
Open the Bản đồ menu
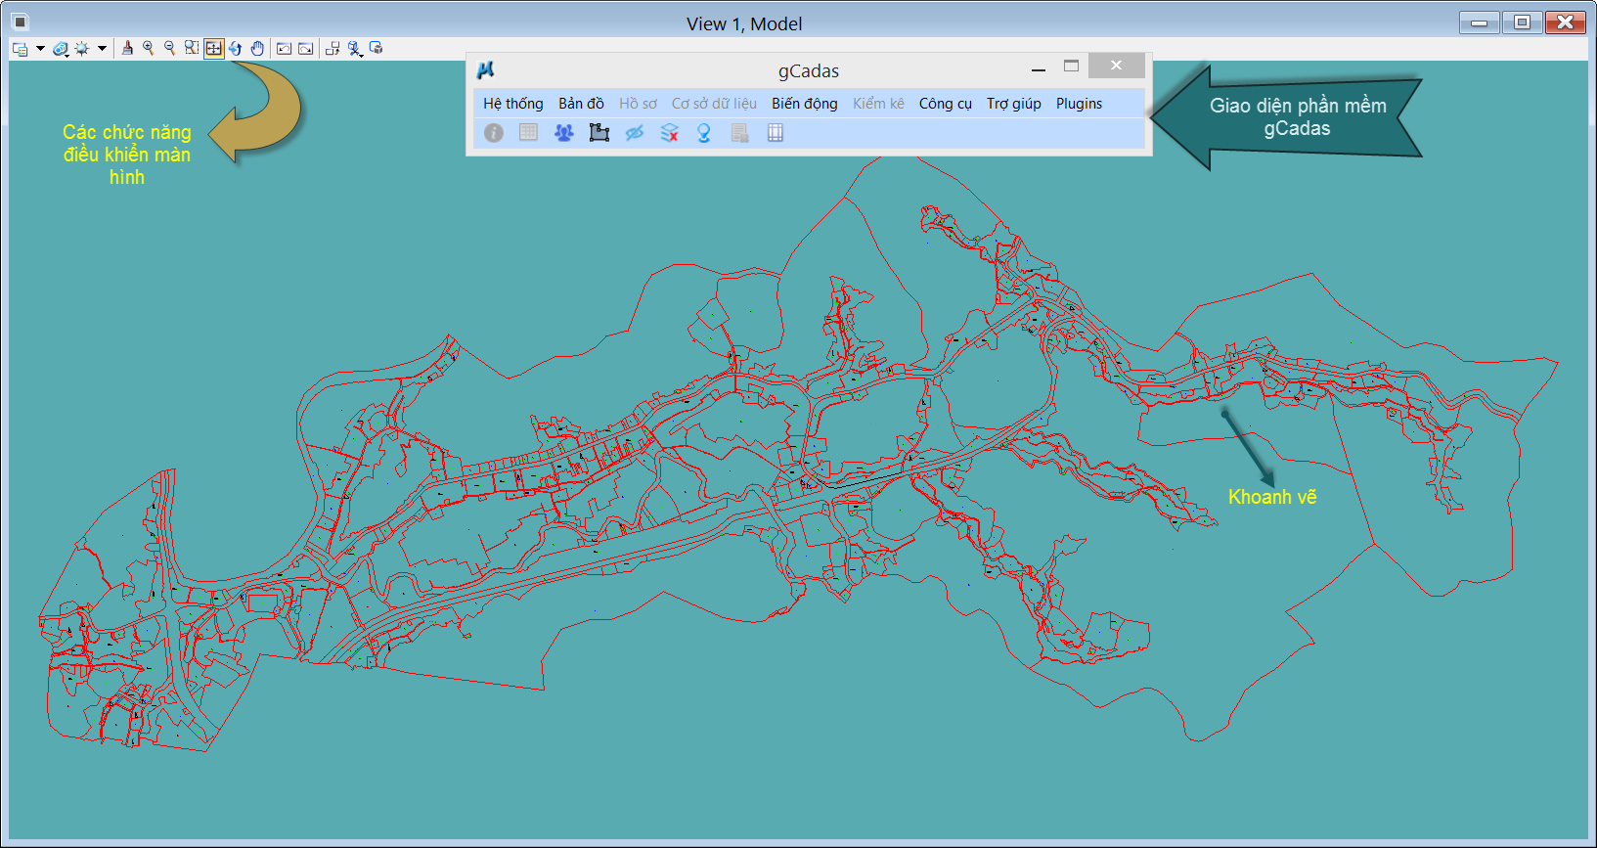coord(581,104)
